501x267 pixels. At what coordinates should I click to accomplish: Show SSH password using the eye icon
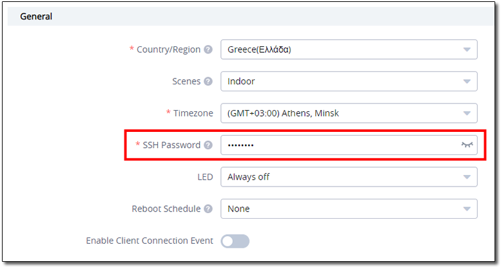point(467,145)
